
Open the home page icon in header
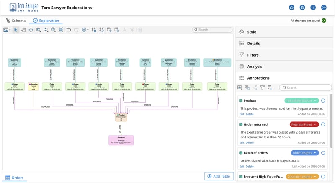[291, 8]
